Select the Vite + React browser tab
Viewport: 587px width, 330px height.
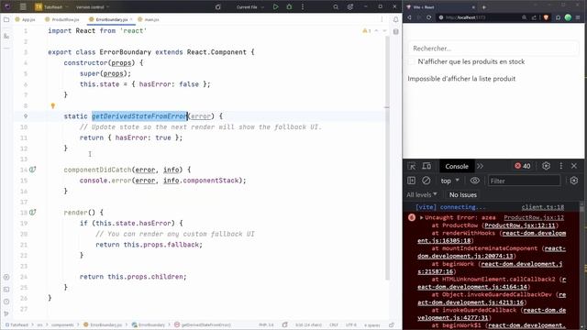pos(440,7)
